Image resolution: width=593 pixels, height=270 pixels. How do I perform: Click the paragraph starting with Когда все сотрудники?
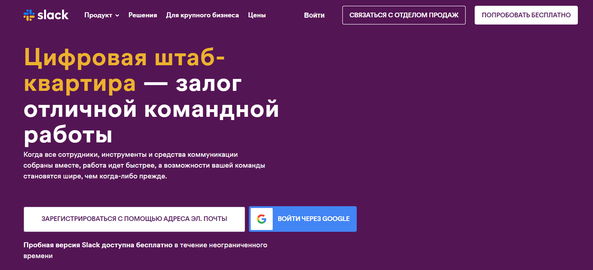(144, 165)
